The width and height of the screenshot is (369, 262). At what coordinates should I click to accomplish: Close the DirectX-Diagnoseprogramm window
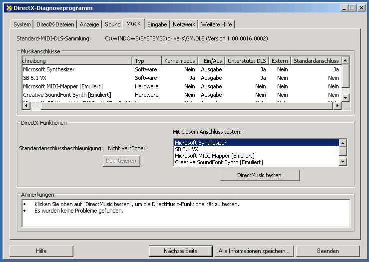(x=362, y=8)
